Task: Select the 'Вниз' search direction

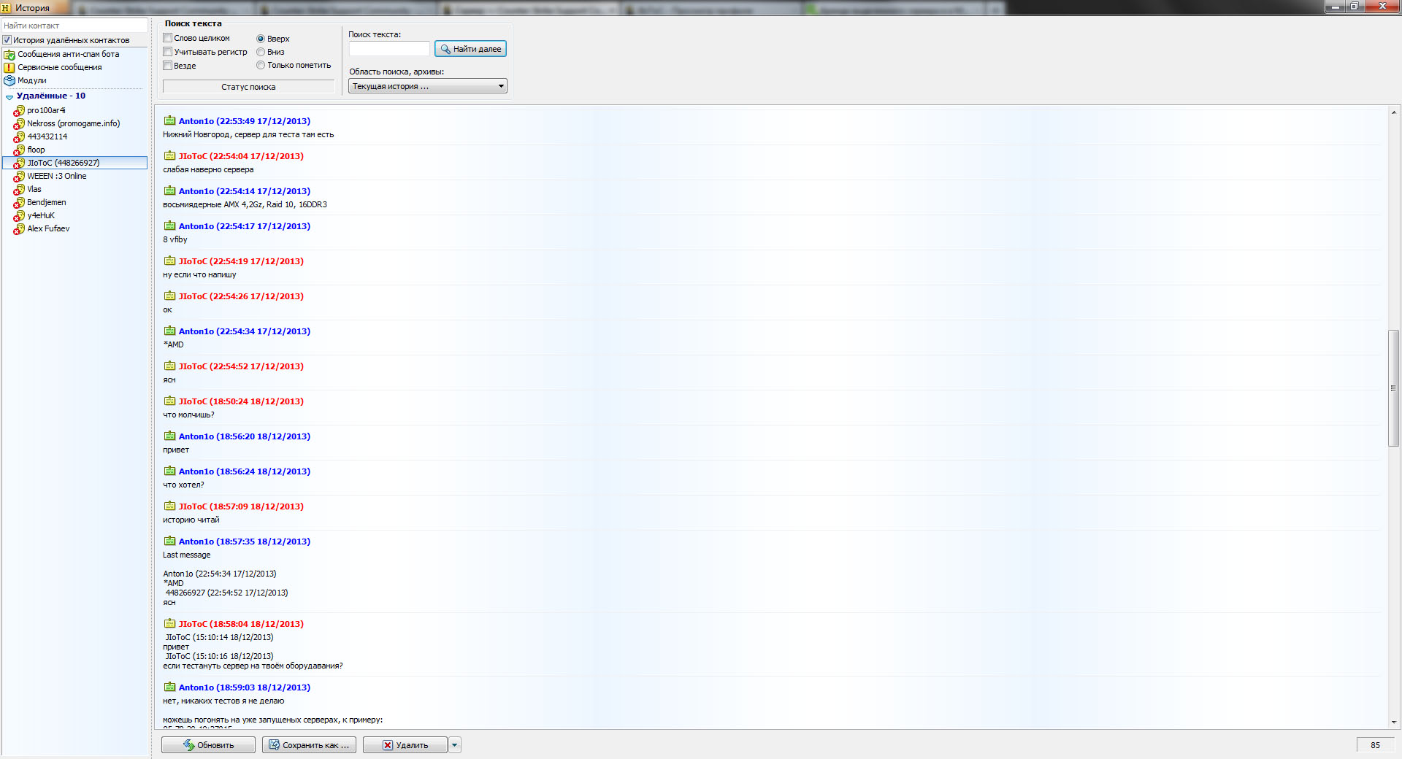Action: click(x=261, y=52)
